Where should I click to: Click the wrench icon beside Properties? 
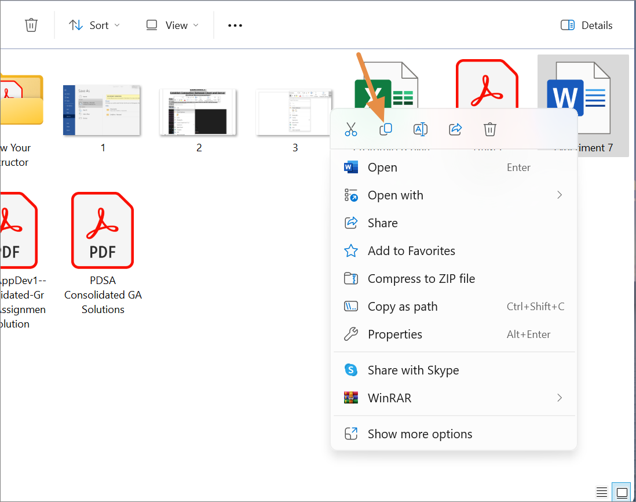point(351,334)
